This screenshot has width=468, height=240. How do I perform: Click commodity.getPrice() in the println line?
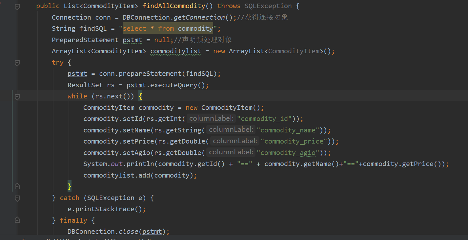pyautogui.click(x=402, y=164)
